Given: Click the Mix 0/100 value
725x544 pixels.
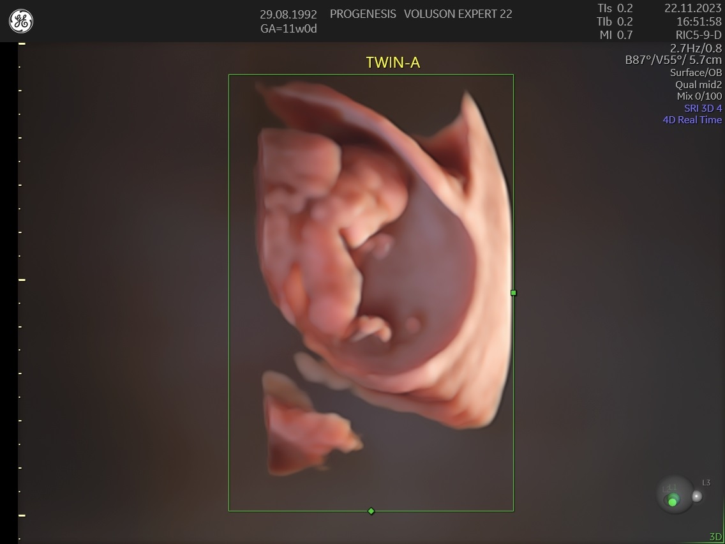Looking at the screenshot, I should click(699, 96).
